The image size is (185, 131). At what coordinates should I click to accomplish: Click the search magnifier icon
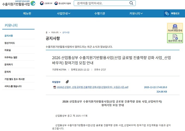131,3
